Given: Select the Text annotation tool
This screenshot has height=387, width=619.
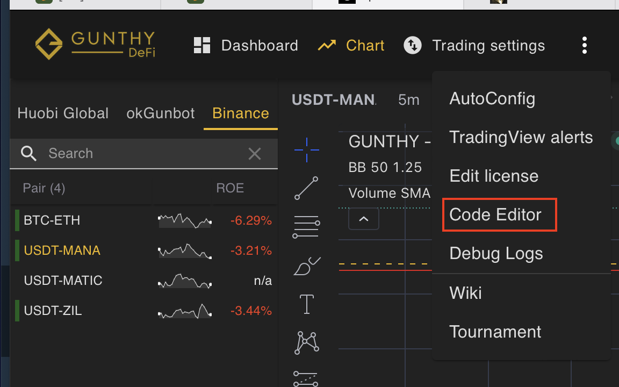Looking at the screenshot, I should point(307,304).
